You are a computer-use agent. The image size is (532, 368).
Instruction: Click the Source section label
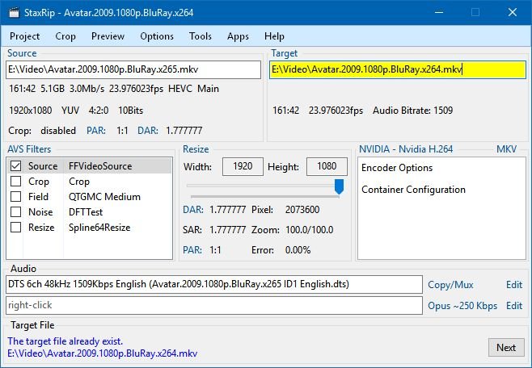(x=22, y=53)
